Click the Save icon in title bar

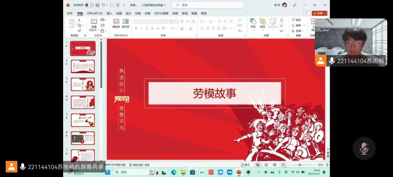(x=97, y=5)
